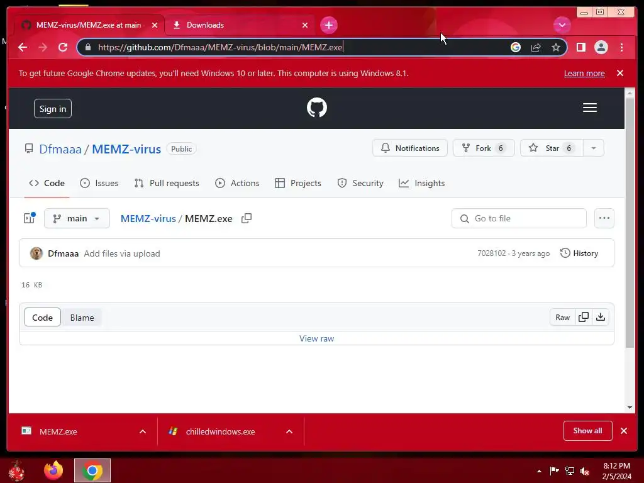The image size is (644, 483).
Task: Expand chilledwindows.exe download options chevron
Action: (289, 431)
